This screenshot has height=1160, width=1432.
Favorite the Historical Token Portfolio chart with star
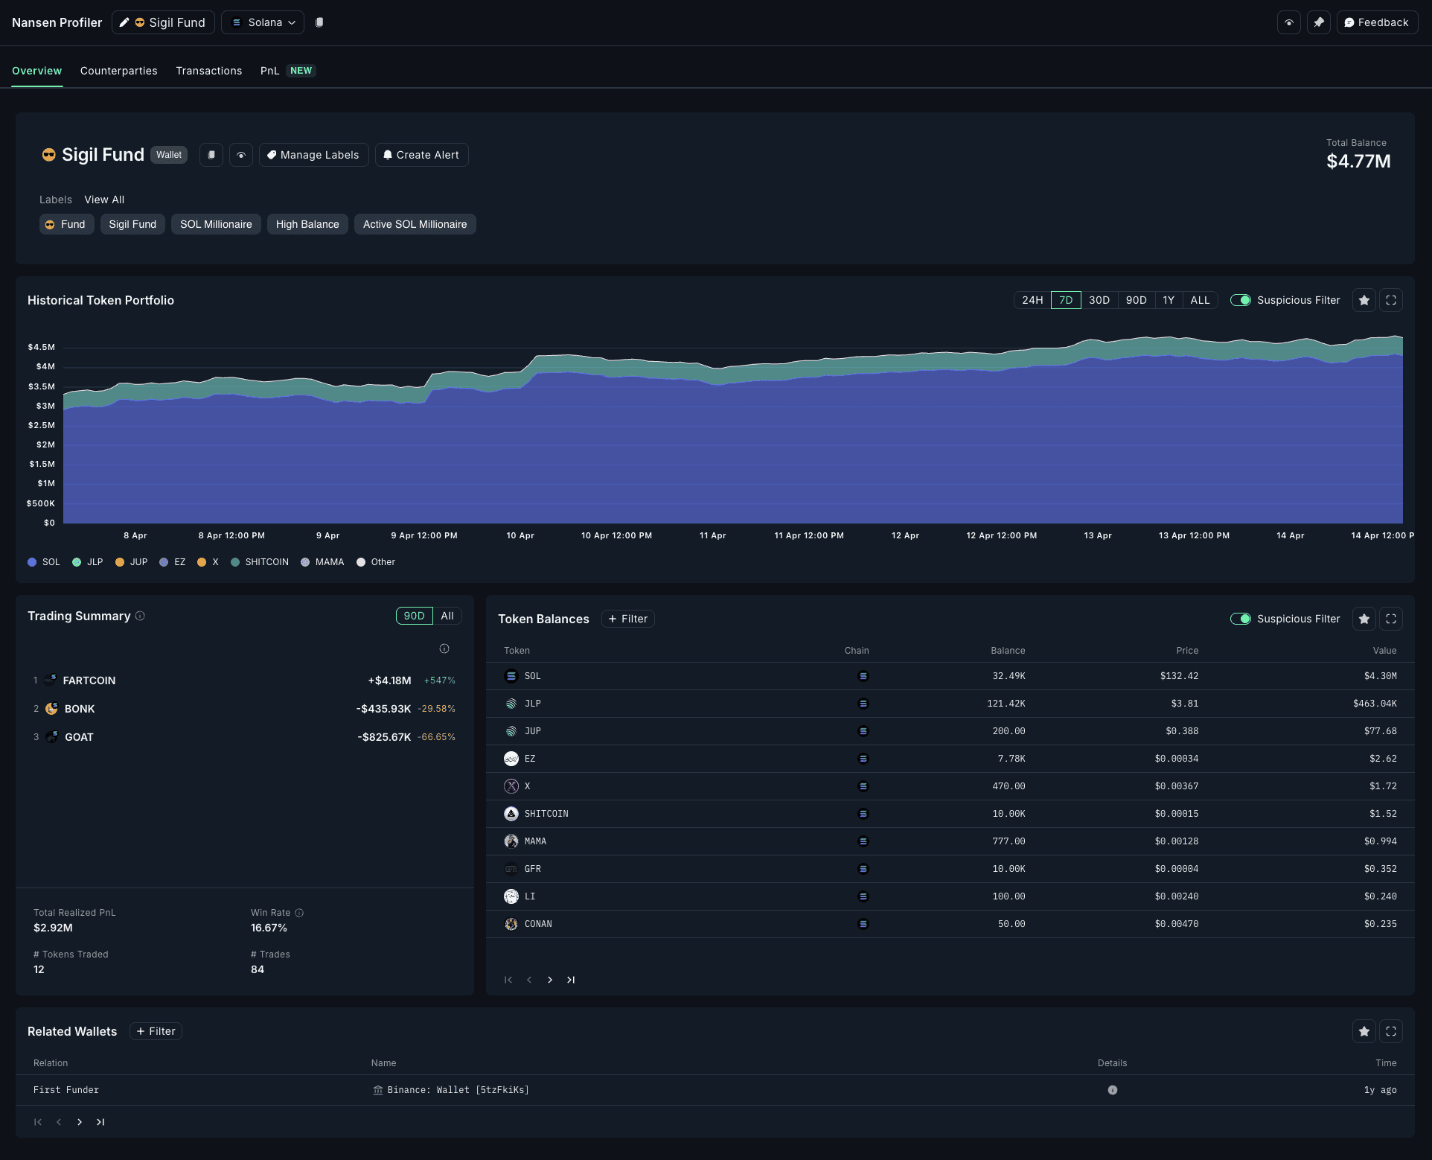click(1364, 300)
